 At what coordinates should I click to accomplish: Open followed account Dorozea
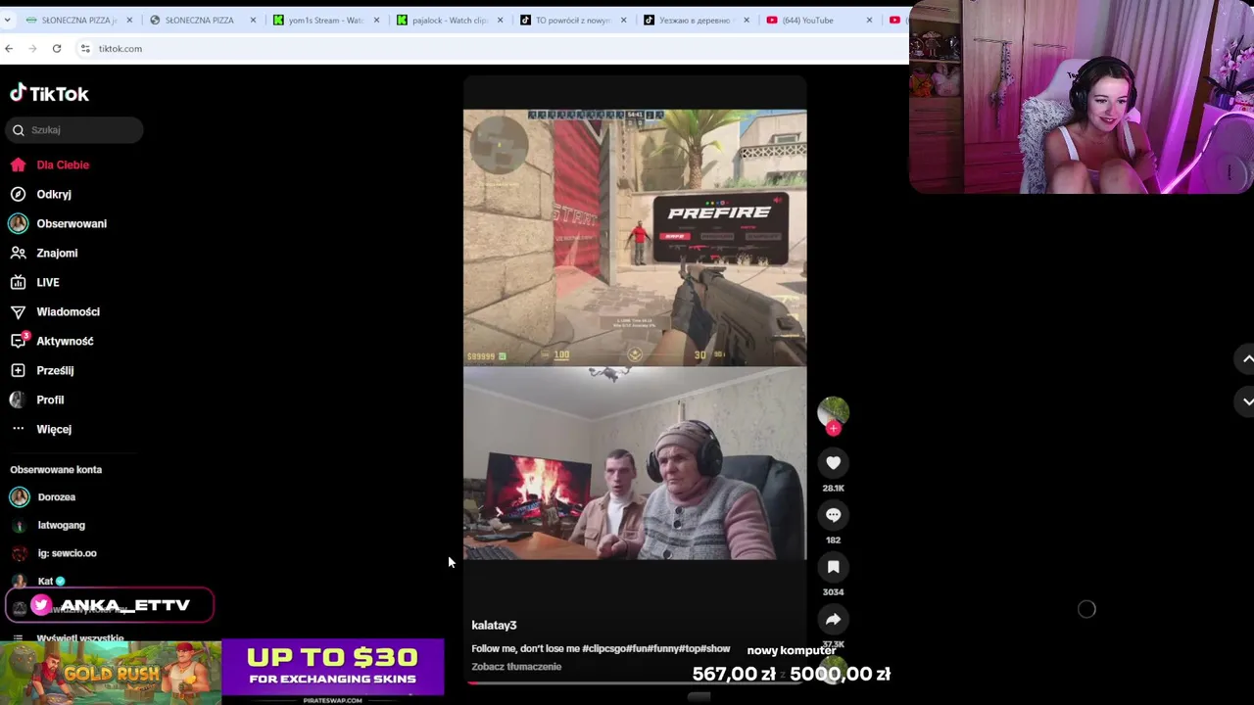pos(56,496)
